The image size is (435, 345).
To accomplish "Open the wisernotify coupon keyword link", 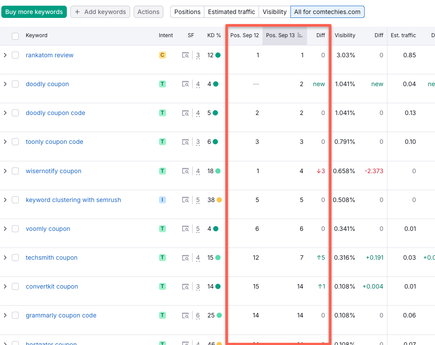I will (54, 171).
